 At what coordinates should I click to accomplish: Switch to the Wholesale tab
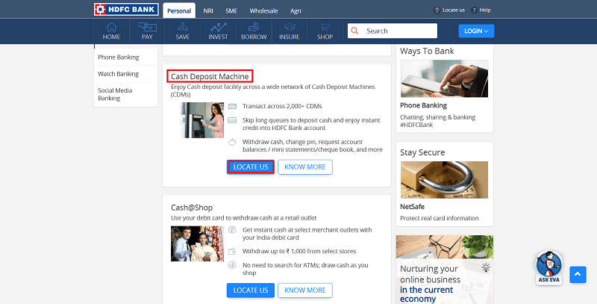(264, 10)
